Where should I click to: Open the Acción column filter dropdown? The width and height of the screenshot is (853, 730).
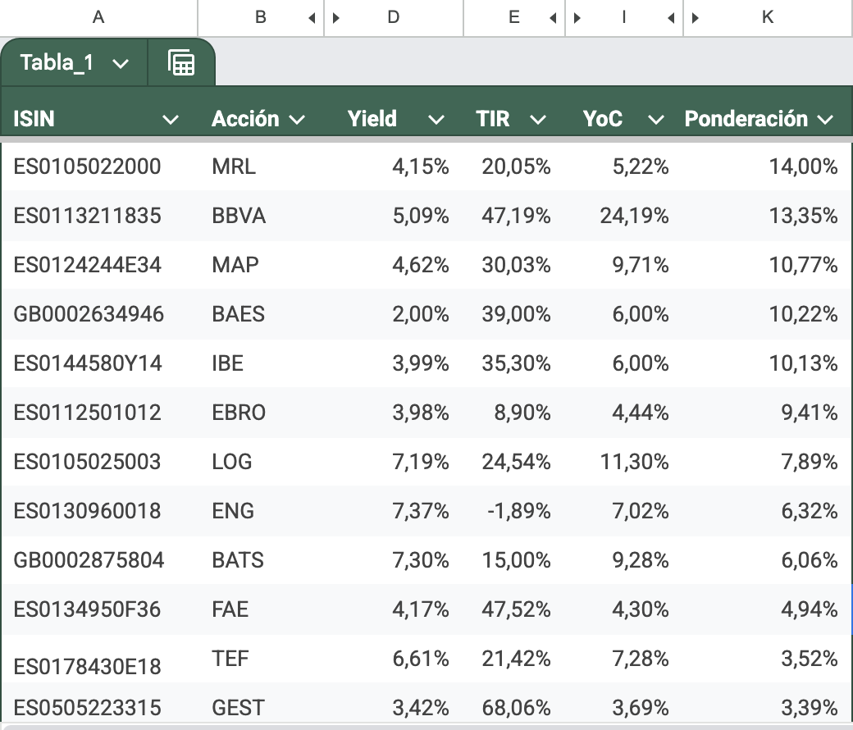(x=297, y=120)
